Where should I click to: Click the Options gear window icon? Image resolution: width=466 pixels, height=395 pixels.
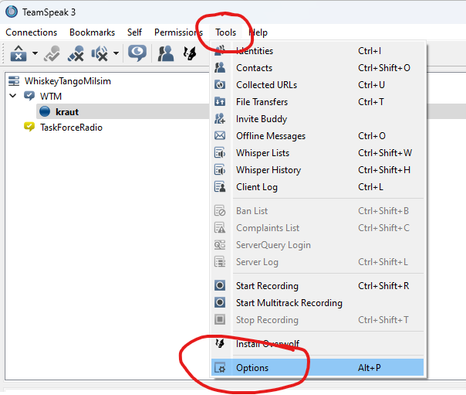click(x=220, y=368)
